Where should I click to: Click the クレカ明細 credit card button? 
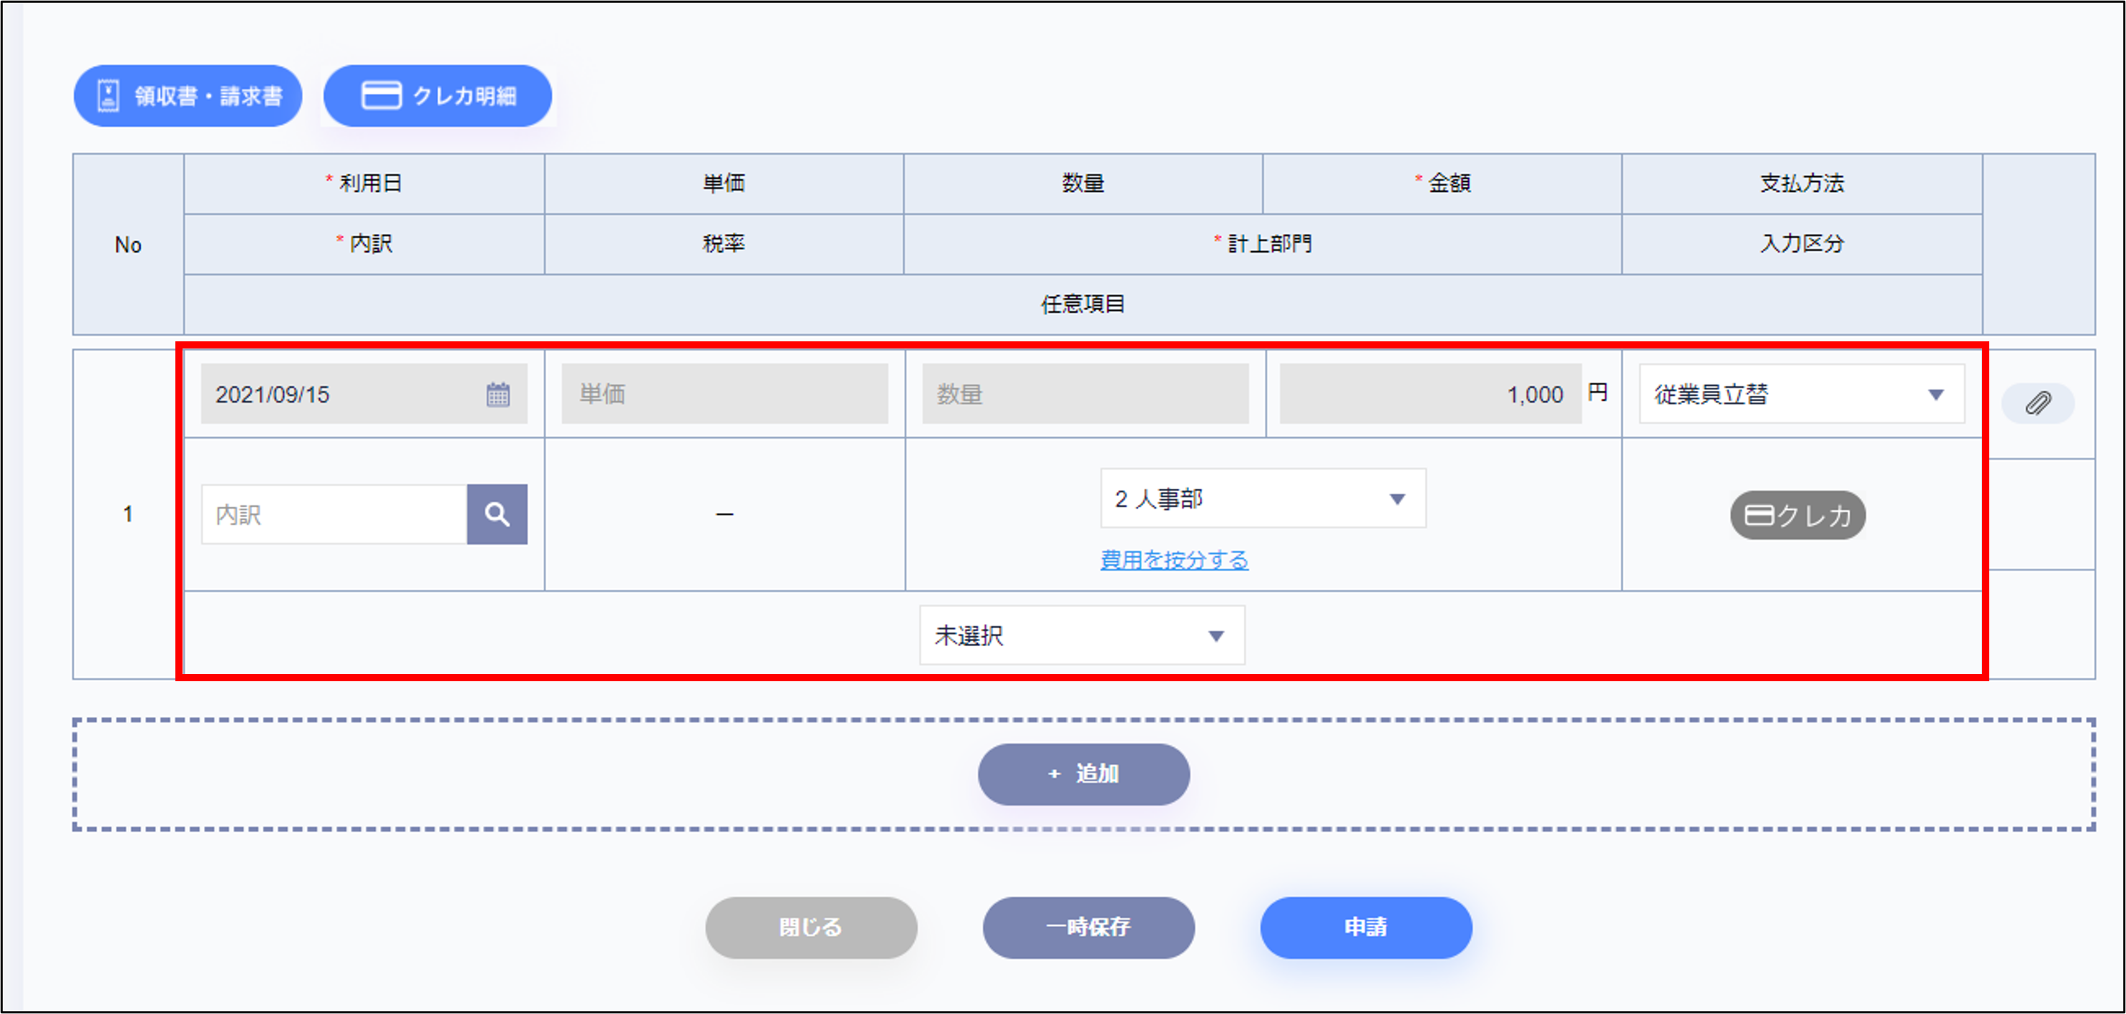437,96
